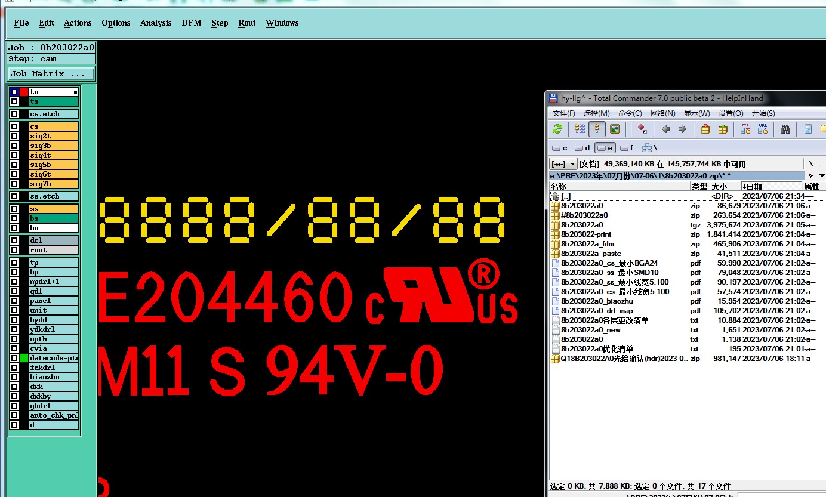This screenshot has height=497, width=826.
Task: Open the [-e-] drive dropdown
Action: click(x=563, y=163)
